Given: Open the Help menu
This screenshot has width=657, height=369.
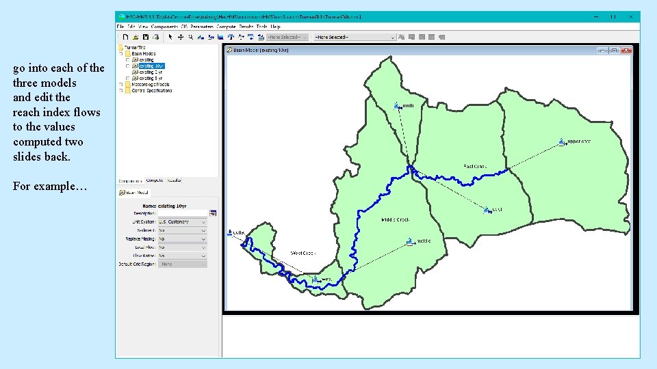Looking at the screenshot, I should (275, 27).
